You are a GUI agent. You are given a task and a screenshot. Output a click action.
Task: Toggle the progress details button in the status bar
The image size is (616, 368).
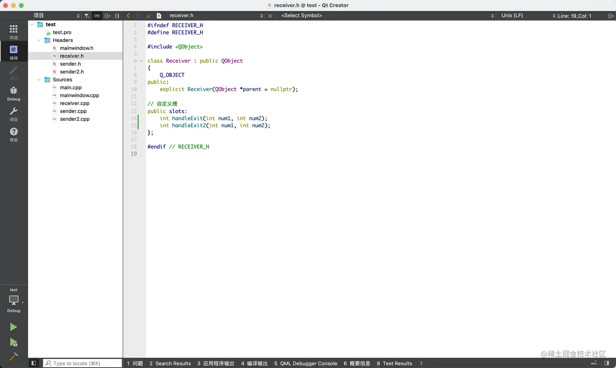click(594, 363)
